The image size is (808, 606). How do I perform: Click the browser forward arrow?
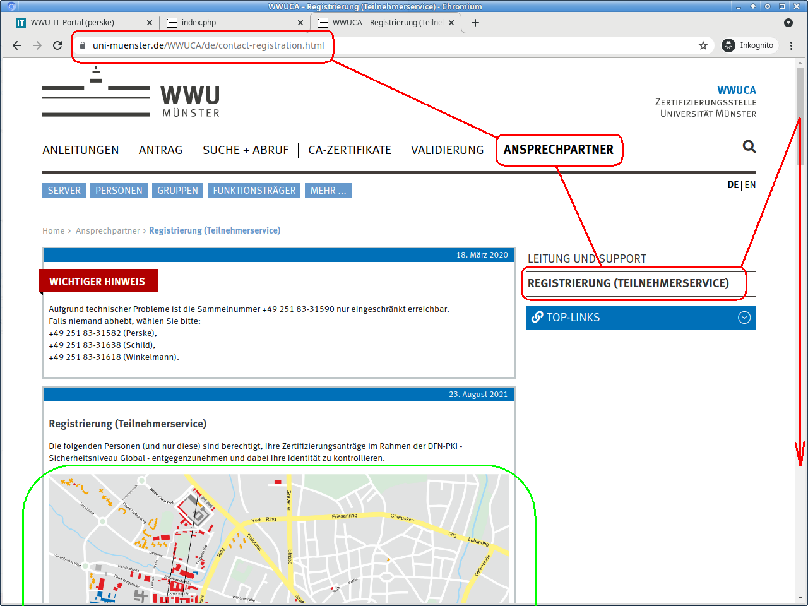pyautogui.click(x=37, y=45)
